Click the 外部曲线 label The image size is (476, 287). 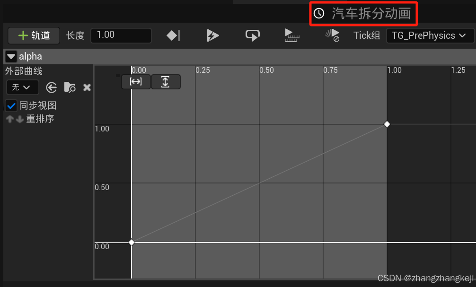pyautogui.click(x=24, y=71)
